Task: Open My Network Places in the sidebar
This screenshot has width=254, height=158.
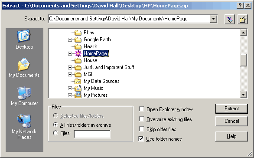Action: click(24, 127)
